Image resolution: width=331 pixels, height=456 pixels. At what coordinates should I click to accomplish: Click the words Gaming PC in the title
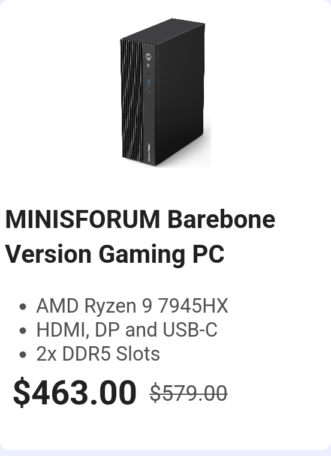click(x=161, y=254)
